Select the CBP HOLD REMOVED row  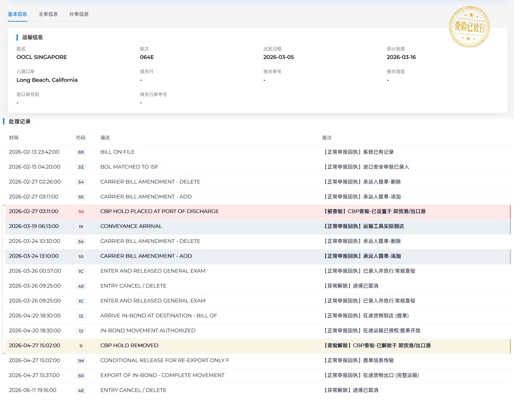[258, 346]
